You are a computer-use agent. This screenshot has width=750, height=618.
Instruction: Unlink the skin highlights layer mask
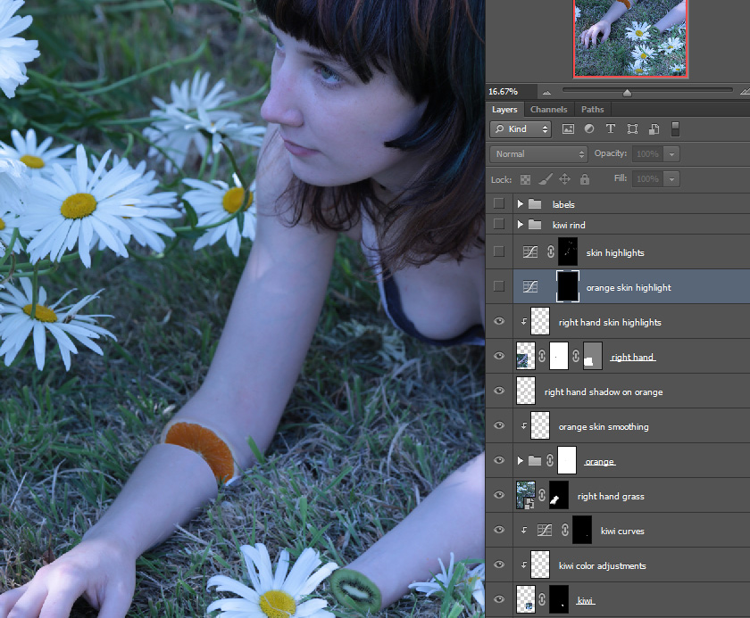551,251
